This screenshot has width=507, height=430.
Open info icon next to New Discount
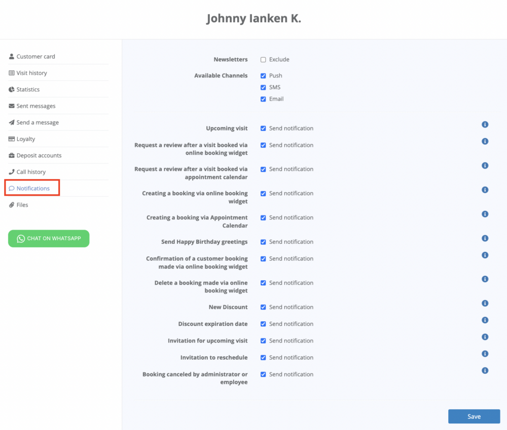coord(485,304)
